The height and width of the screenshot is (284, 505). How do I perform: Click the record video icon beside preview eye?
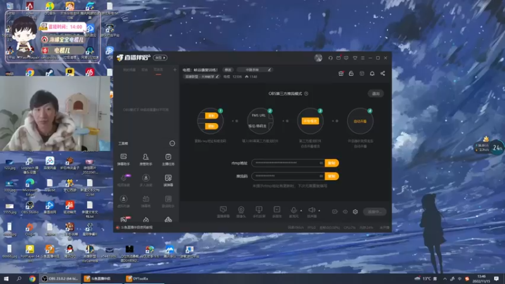[x=335, y=211]
